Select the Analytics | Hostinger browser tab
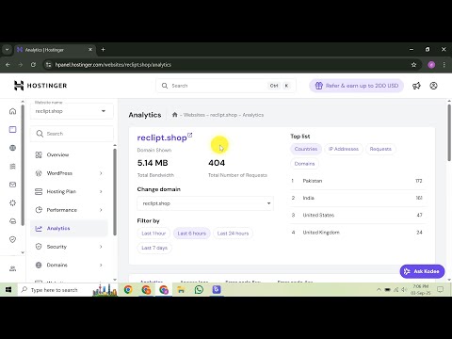The image size is (452, 339). coord(55,50)
